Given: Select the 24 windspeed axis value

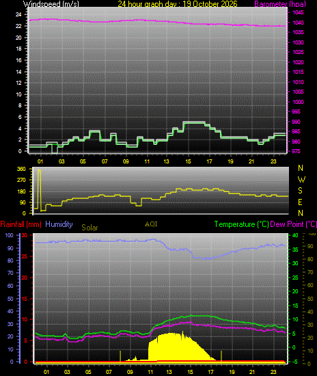Looking at the screenshot, I should [18, 14].
